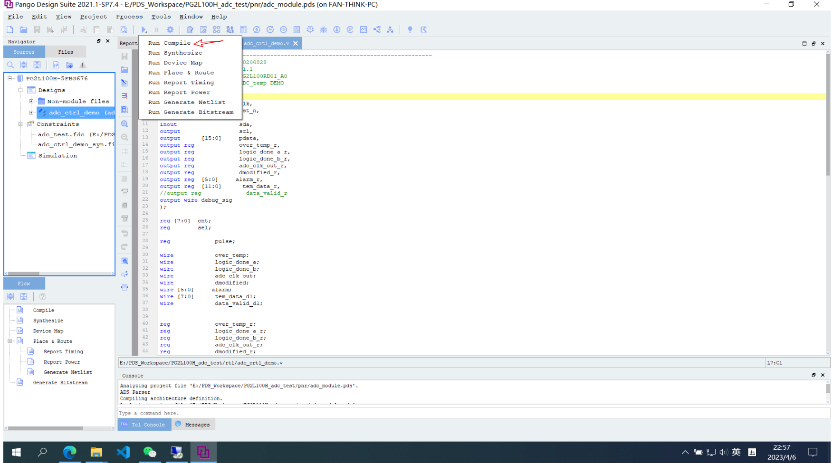Click the New File toolbar icon
The image size is (833, 463).
point(10,29)
